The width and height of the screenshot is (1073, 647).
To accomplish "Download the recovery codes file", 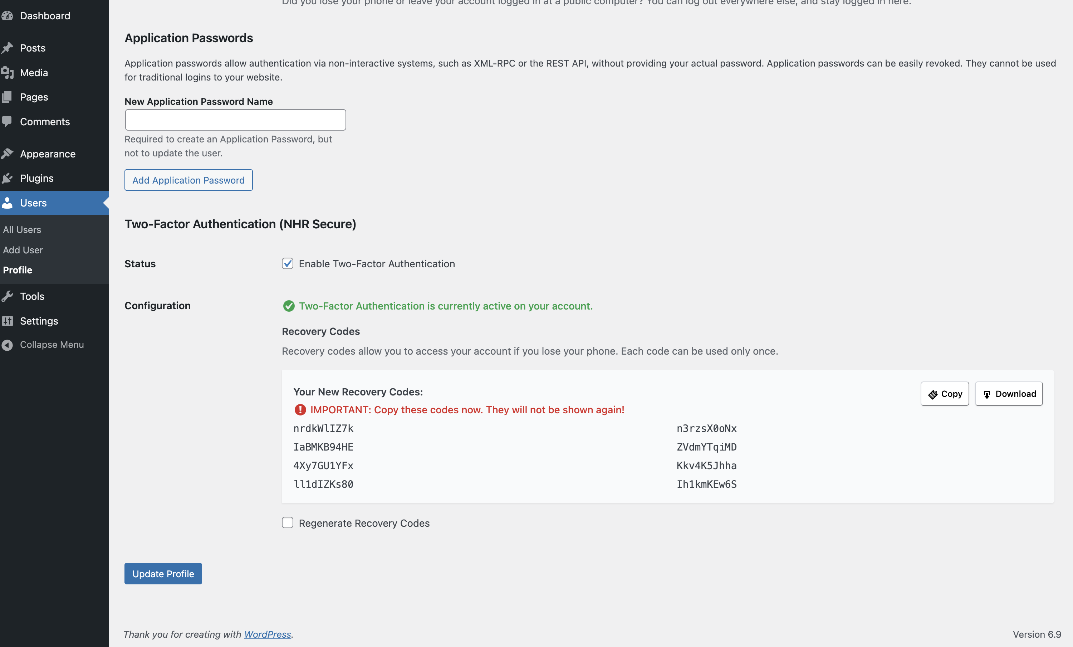I will pyautogui.click(x=1009, y=393).
